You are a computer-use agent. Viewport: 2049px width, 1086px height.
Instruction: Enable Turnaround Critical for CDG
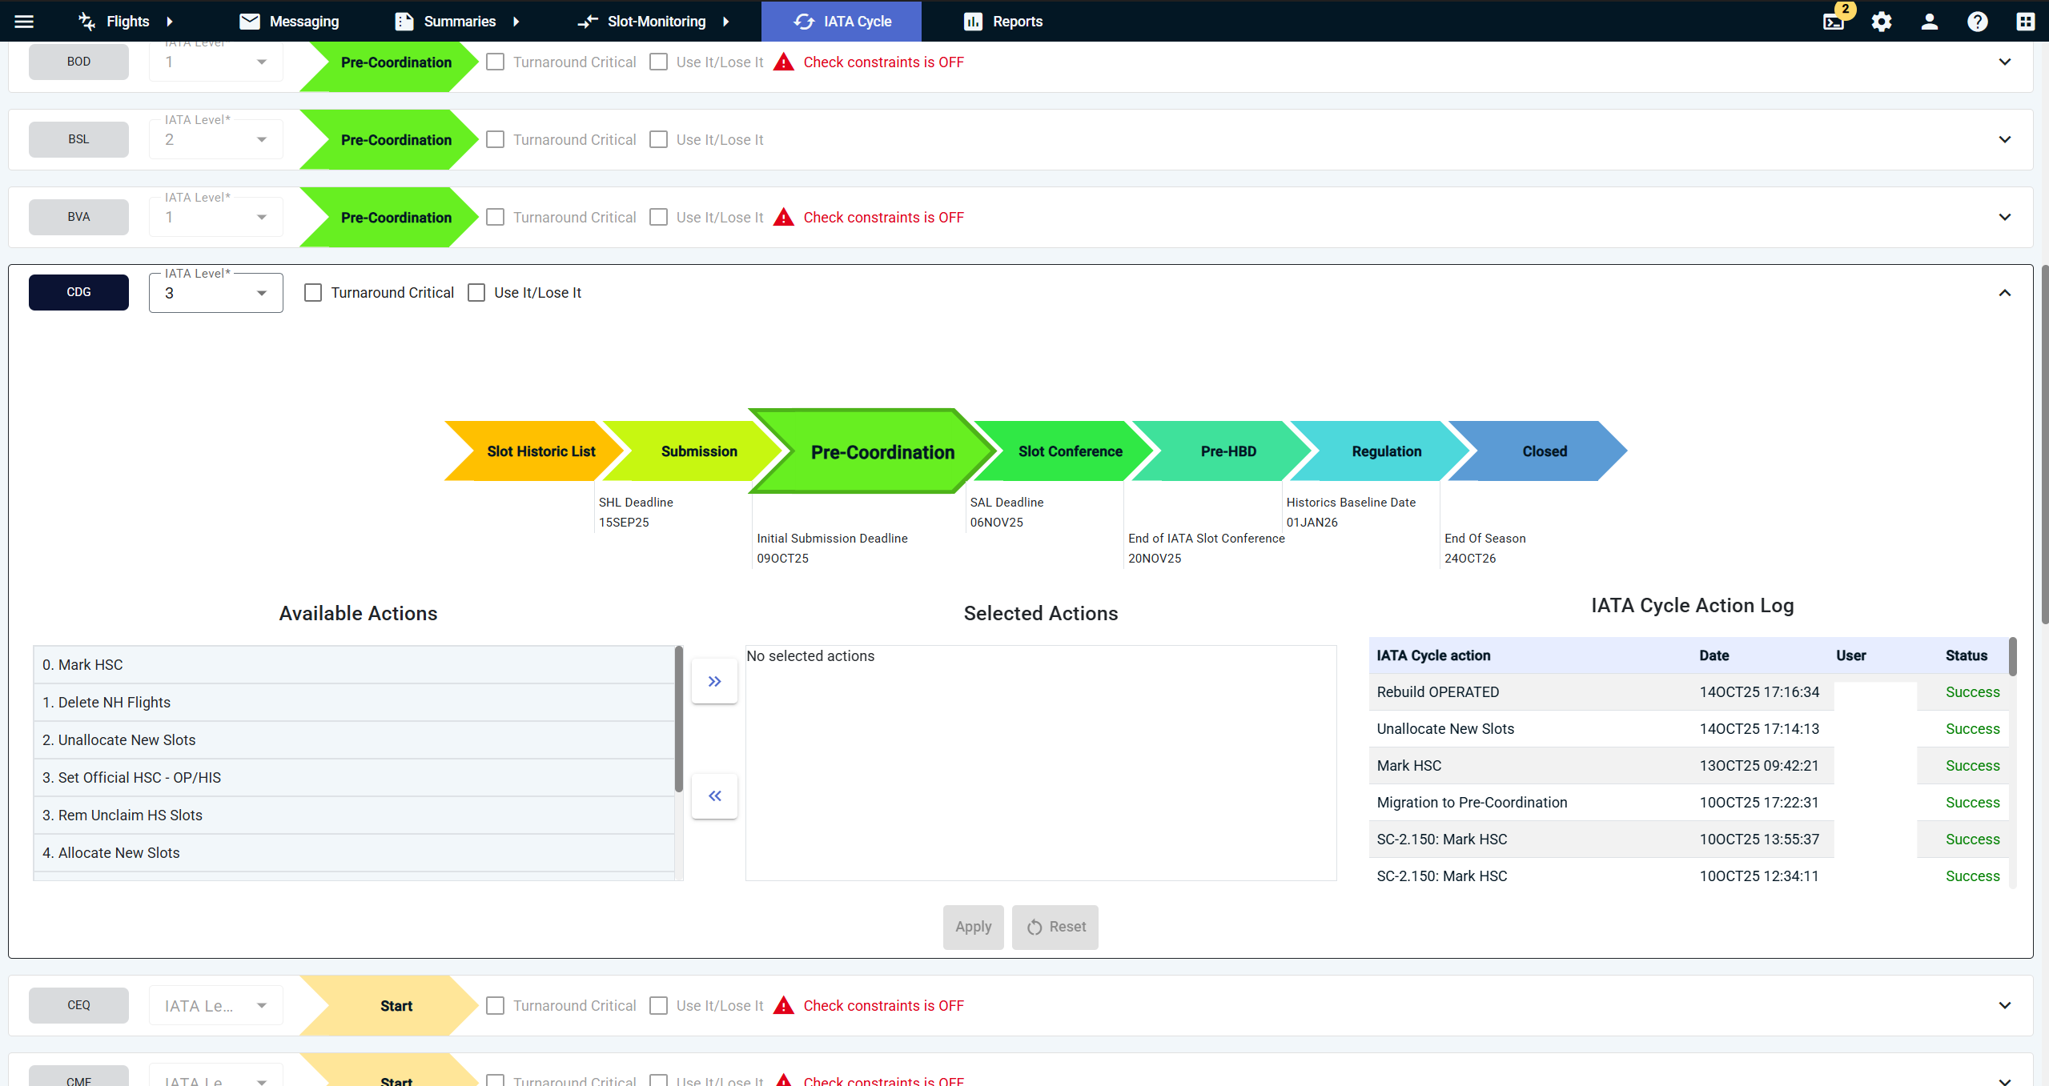313,293
